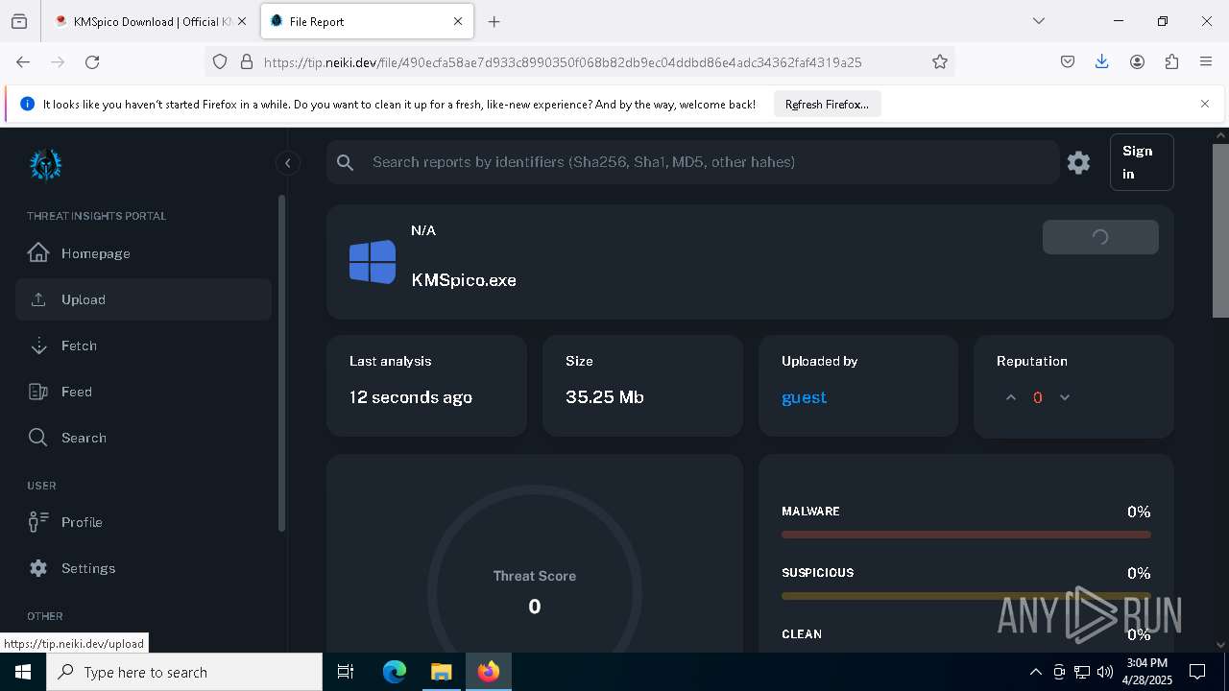
Task: Click the taskbar search box
Action: click(184, 672)
